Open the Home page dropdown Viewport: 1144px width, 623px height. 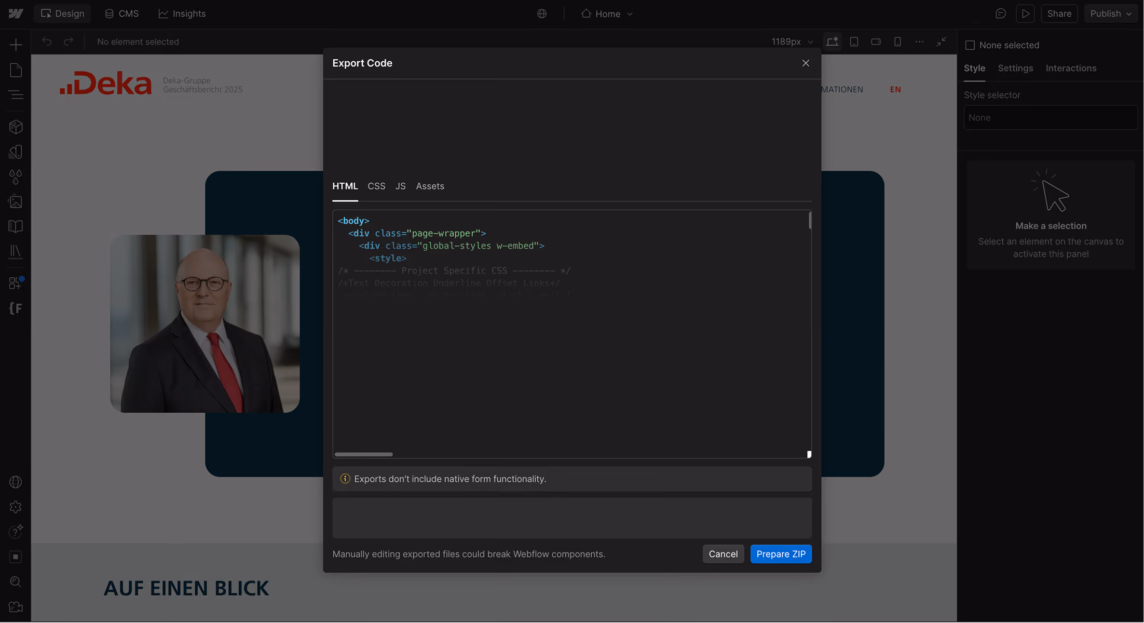coord(607,13)
